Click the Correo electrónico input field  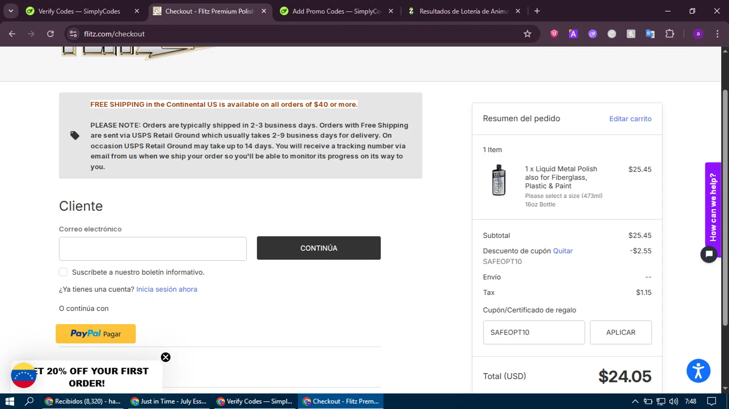[153, 249]
